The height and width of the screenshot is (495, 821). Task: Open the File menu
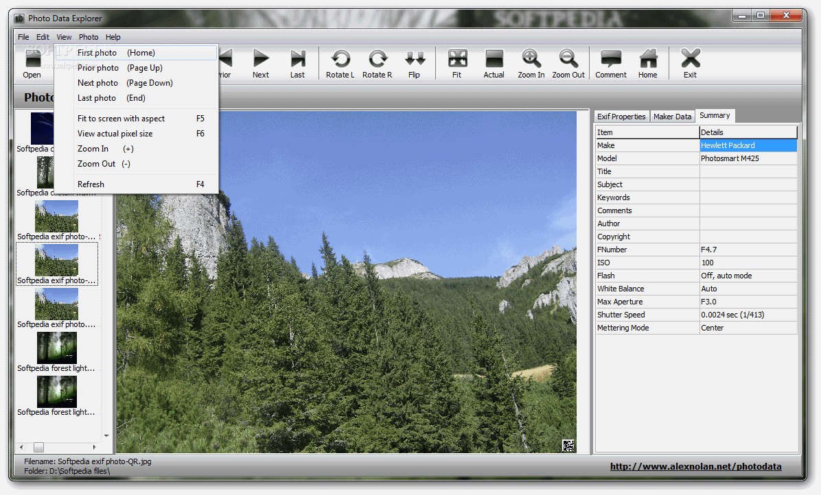23,37
